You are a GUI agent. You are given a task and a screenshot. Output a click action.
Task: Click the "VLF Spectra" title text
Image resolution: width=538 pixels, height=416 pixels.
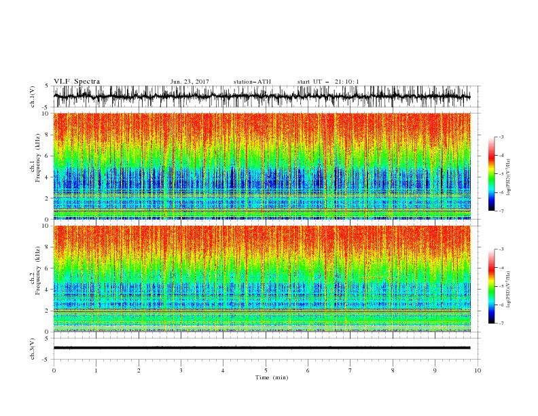click(77, 82)
